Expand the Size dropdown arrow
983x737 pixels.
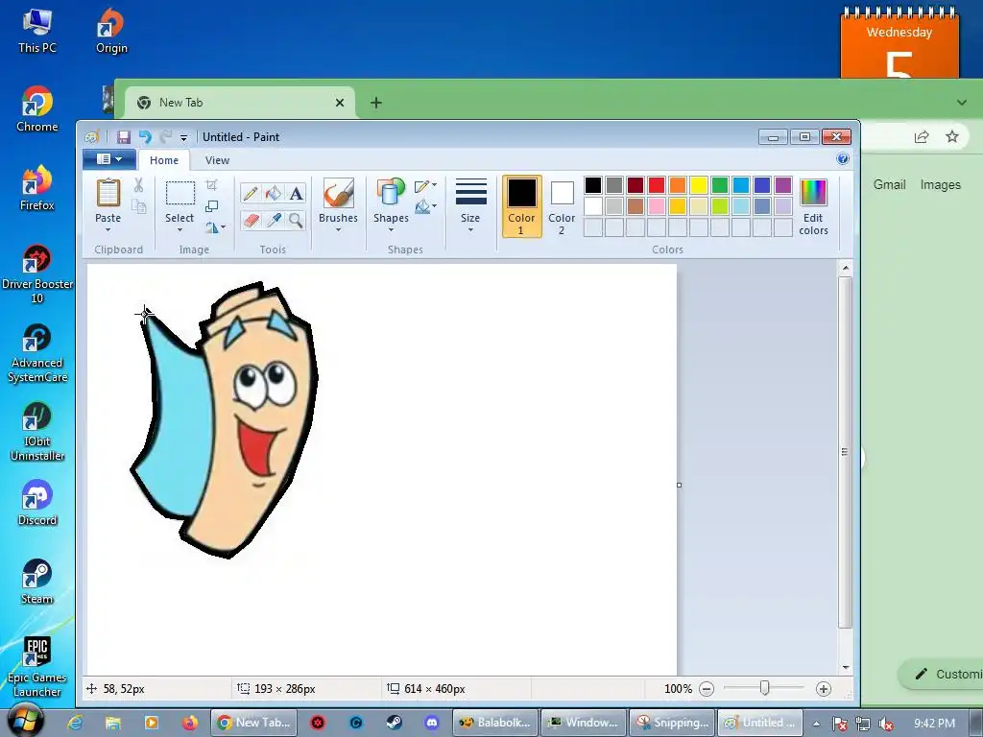(x=470, y=230)
